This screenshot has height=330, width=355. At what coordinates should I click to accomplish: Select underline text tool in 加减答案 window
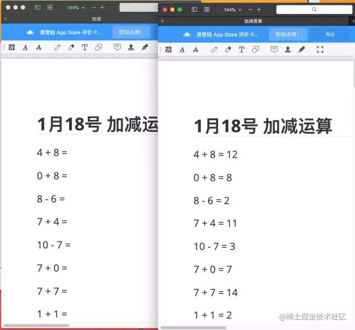[182, 50]
